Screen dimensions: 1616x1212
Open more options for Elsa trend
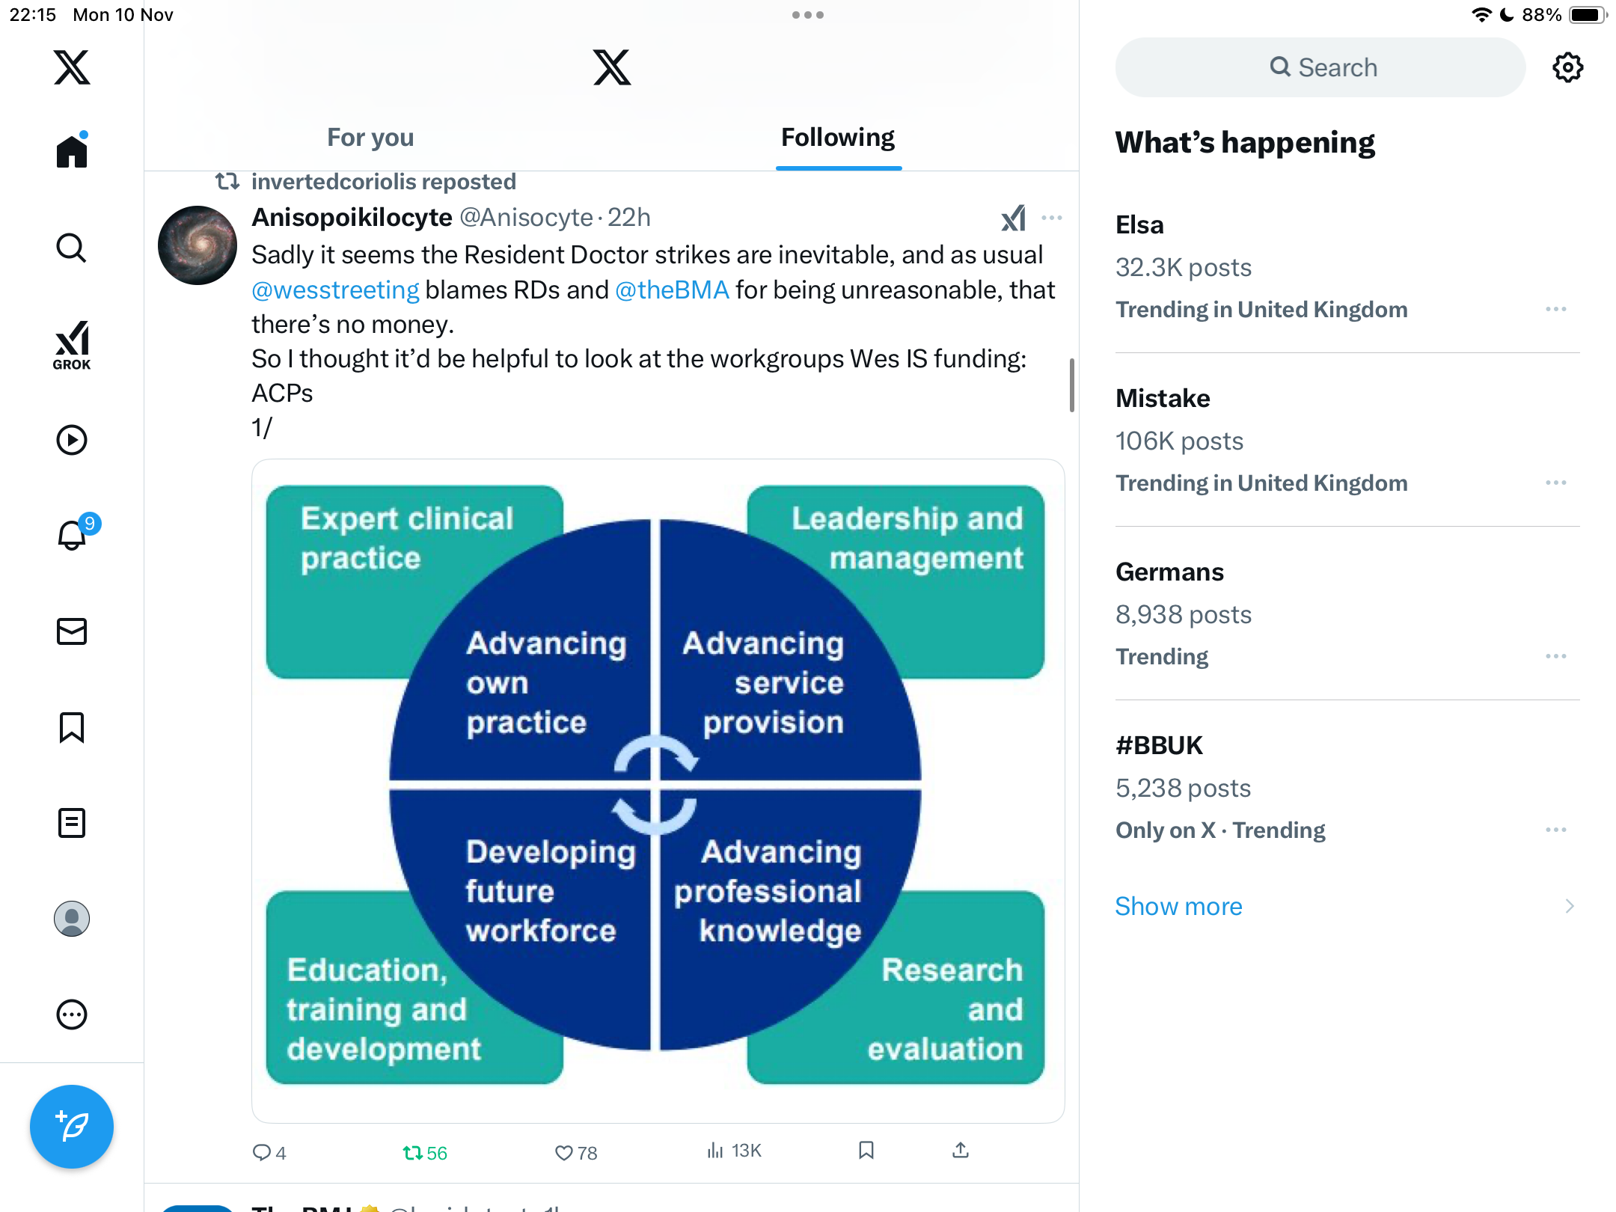(1555, 309)
